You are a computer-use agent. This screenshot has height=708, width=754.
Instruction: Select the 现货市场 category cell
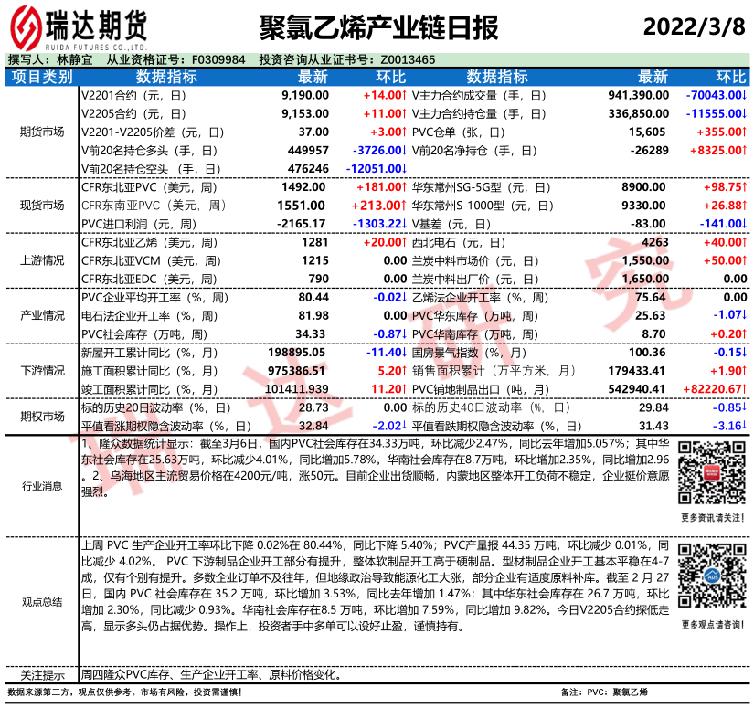coord(42,205)
